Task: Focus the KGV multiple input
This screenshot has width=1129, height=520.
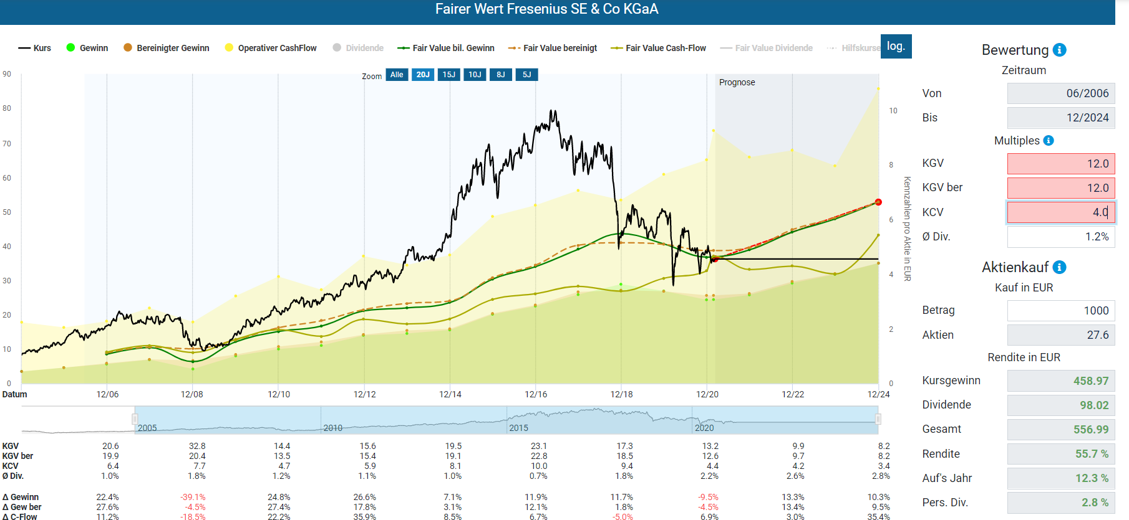Action: click(1061, 163)
